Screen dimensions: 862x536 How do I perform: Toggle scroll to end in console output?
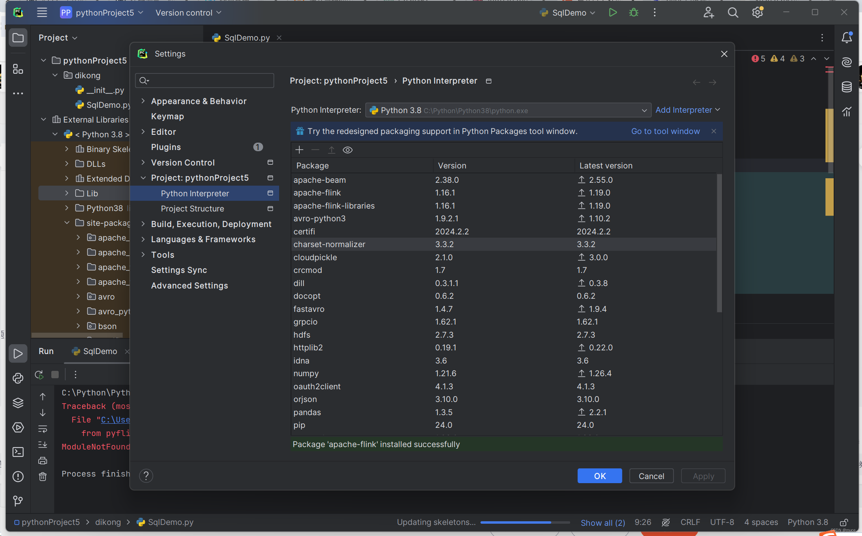pos(43,445)
